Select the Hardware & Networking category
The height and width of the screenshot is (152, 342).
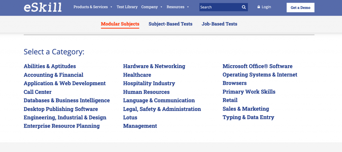pyautogui.click(x=154, y=66)
